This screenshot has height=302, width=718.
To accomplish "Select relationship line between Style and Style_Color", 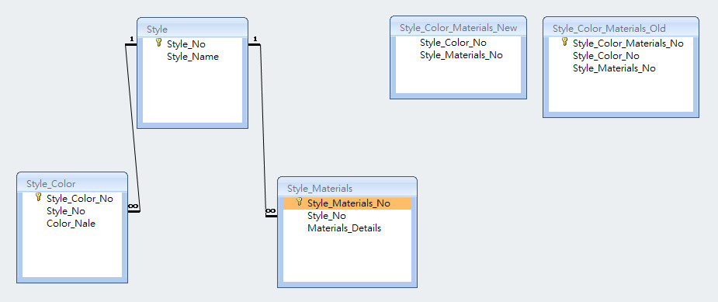I will pyautogui.click(x=133, y=128).
